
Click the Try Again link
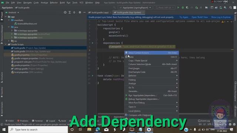(184, 17)
